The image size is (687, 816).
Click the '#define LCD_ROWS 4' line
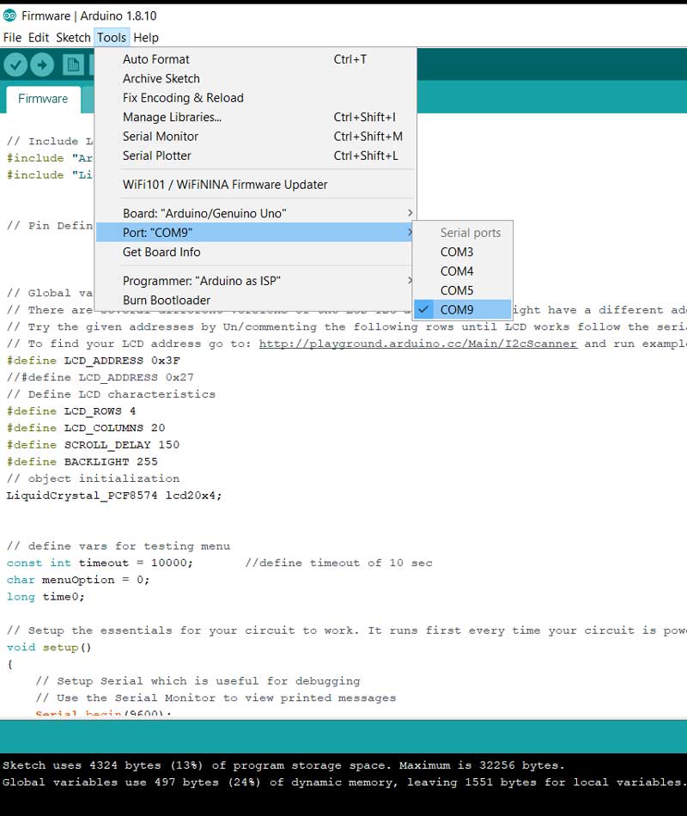coord(71,411)
